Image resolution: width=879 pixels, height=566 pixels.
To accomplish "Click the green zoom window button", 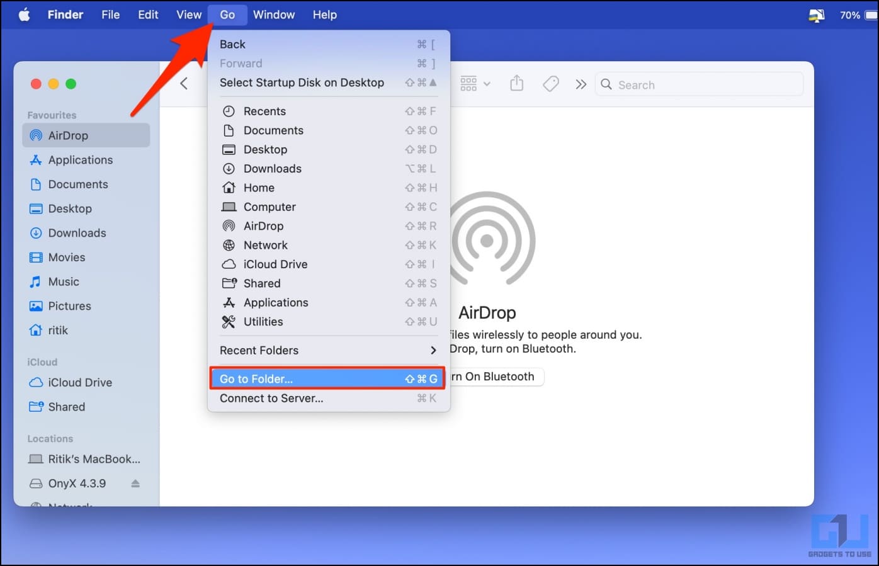I will (71, 84).
